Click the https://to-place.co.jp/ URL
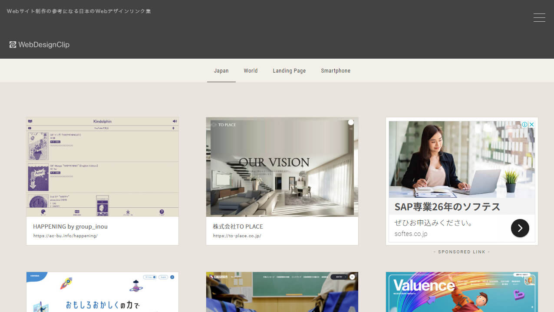554x312 pixels. [237, 236]
